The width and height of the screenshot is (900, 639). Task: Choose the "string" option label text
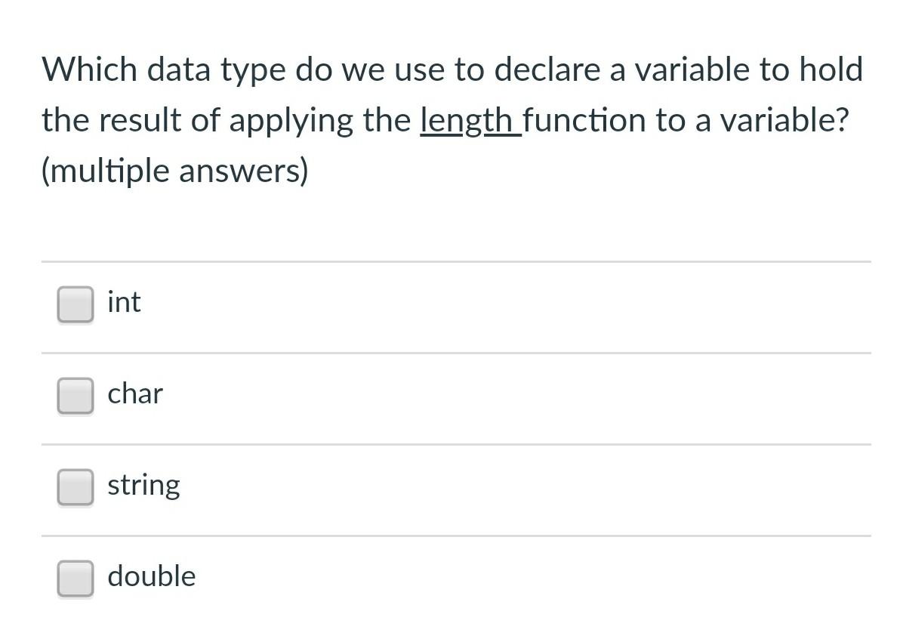click(x=143, y=486)
